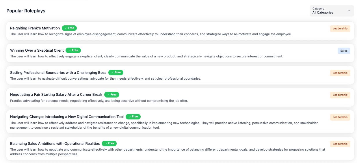Open Negotiating a Fair Starting Salary roleplay
357x163 pixels.
coord(56,95)
